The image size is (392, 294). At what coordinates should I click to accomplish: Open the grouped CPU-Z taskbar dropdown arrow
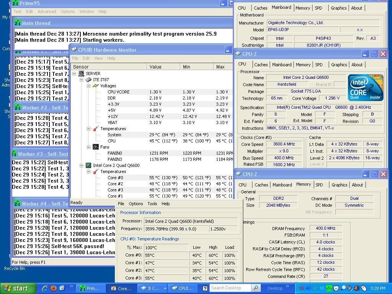(165, 289)
